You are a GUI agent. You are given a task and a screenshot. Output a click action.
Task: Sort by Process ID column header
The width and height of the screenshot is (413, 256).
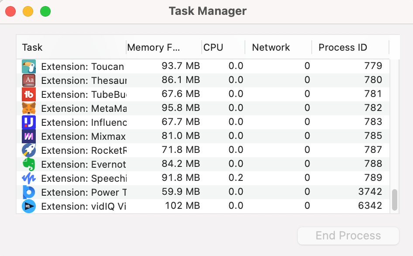[349, 47]
